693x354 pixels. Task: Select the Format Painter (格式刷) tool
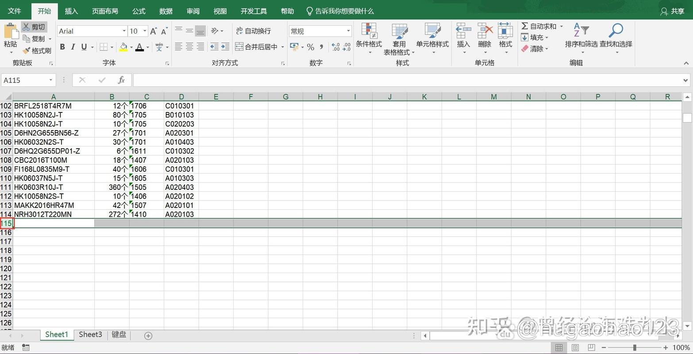tap(38, 50)
